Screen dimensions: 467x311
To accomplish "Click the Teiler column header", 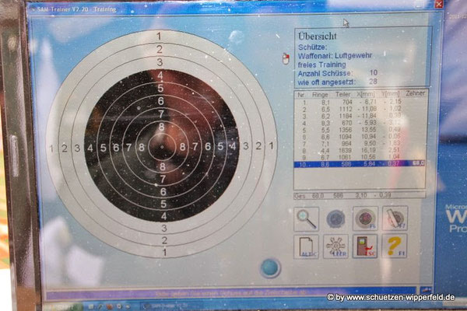I will coord(343,94).
